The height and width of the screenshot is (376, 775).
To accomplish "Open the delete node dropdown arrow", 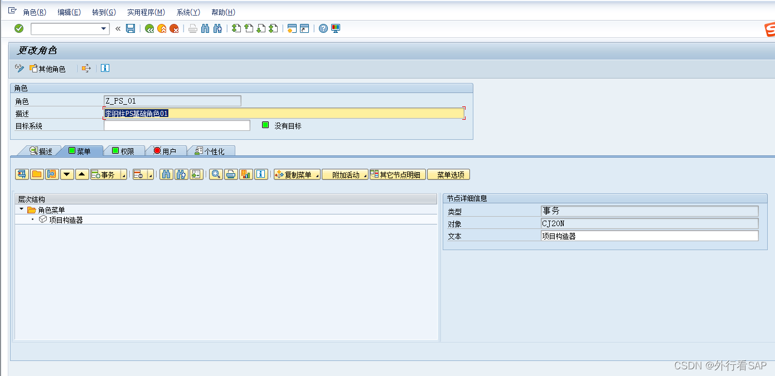I will [x=151, y=175].
